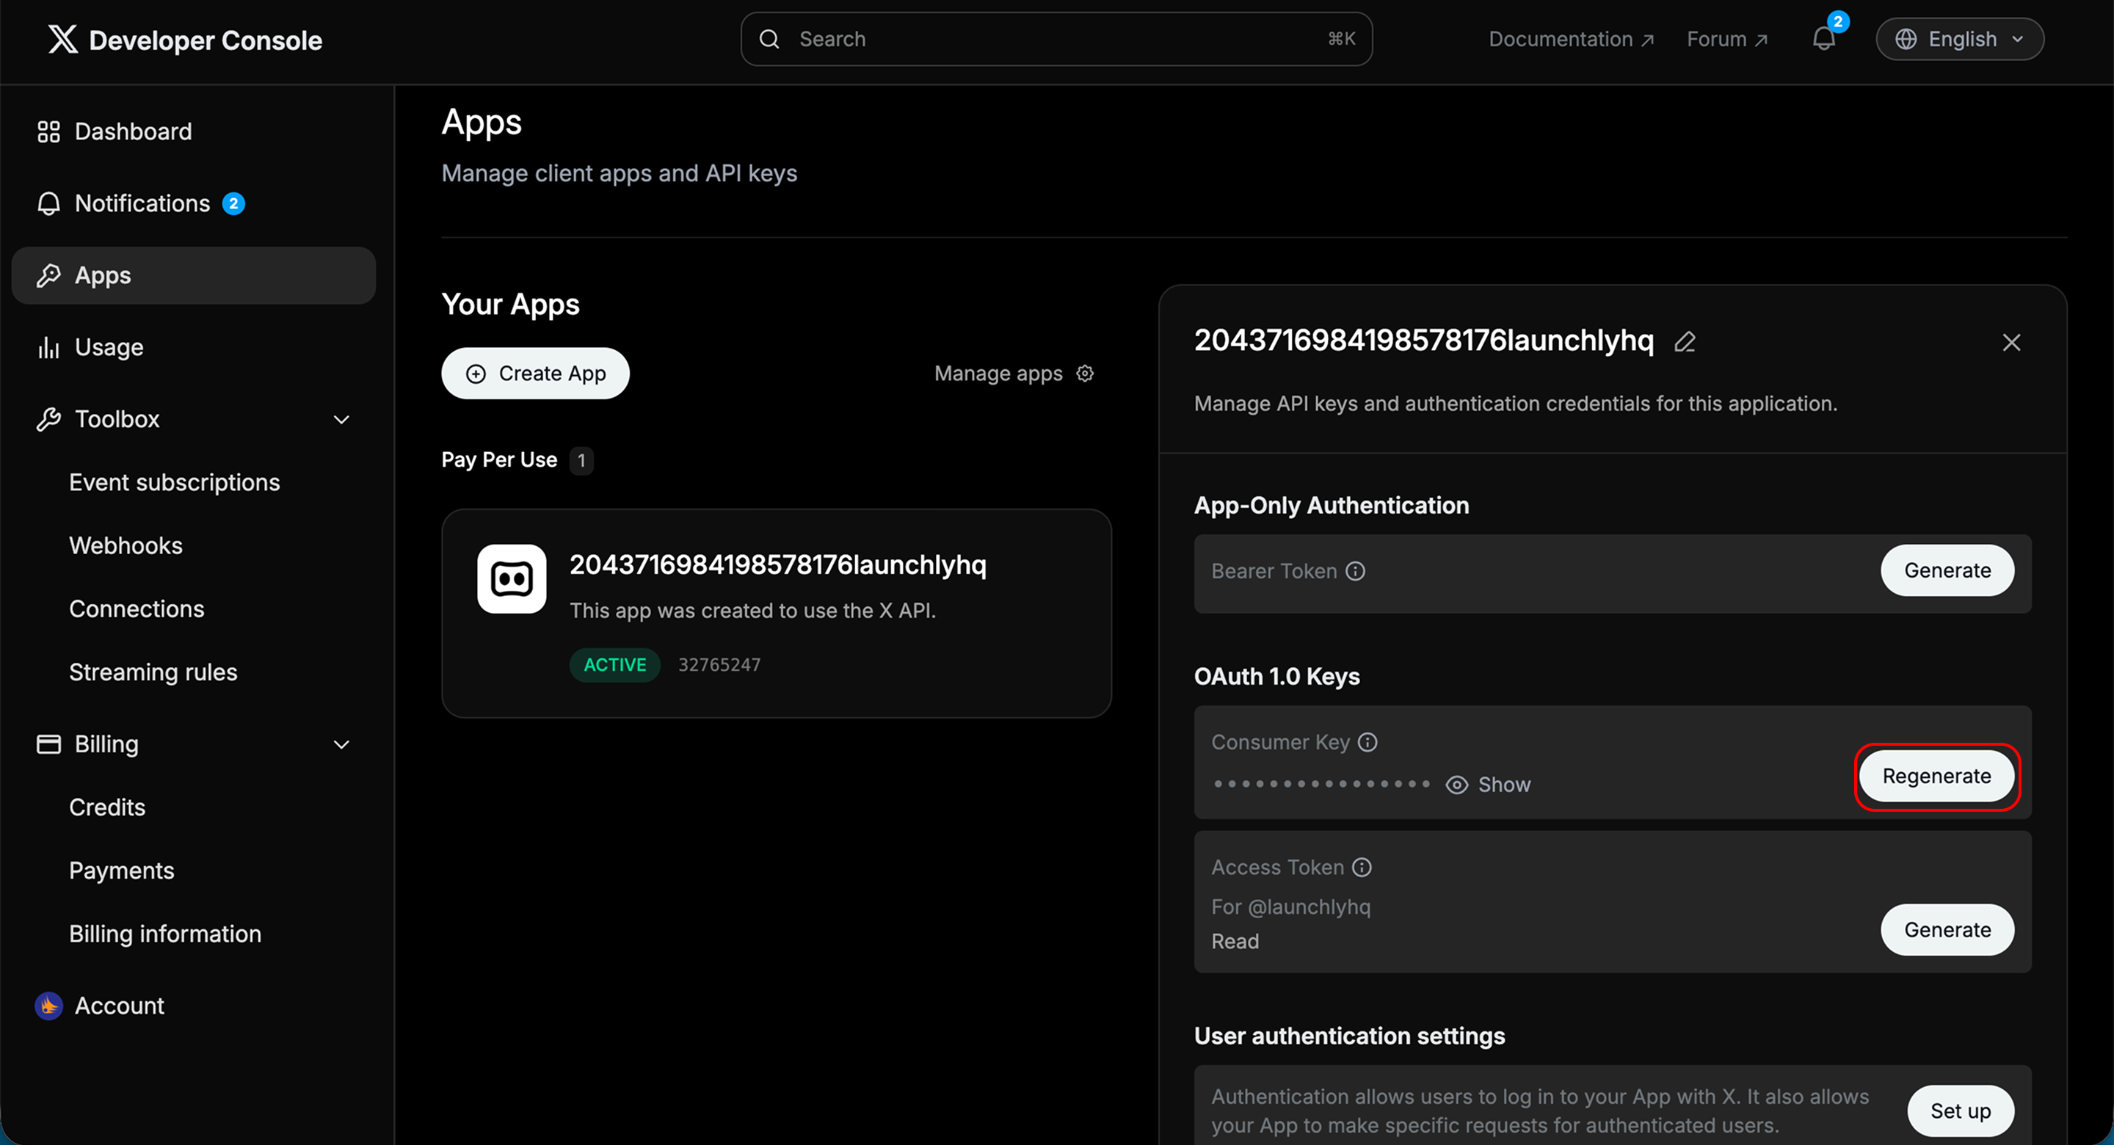Click the pencil edit app name icon
This screenshot has height=1145, width=2114.
[1685, 341]
